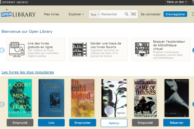Click Réserver under Fifty Shades
Image resolution: width=194 pixels, height=129 pixels.
pos(177,123)
